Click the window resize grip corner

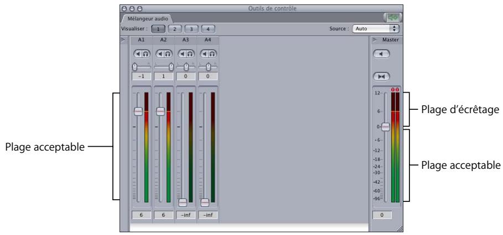tap(400, 228)
